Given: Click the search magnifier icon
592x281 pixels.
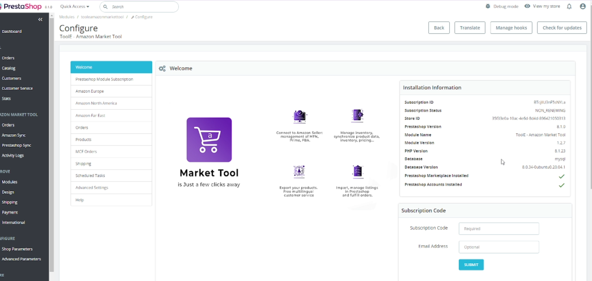Looking at the screenshot, I should pos(105,7).
